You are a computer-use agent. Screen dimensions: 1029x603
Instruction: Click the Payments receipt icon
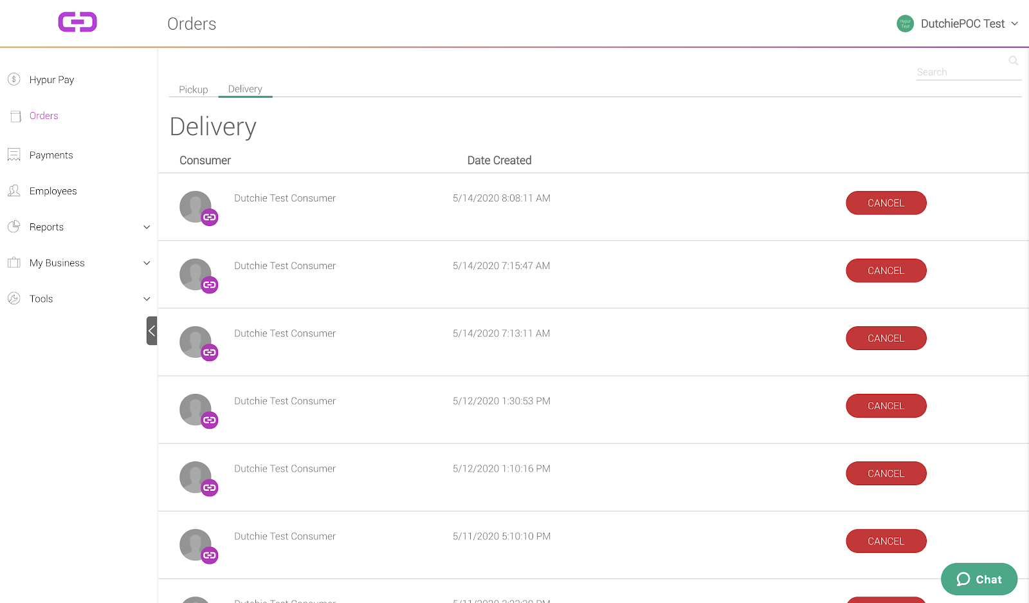pyautogui.click(x=14, y=154)
